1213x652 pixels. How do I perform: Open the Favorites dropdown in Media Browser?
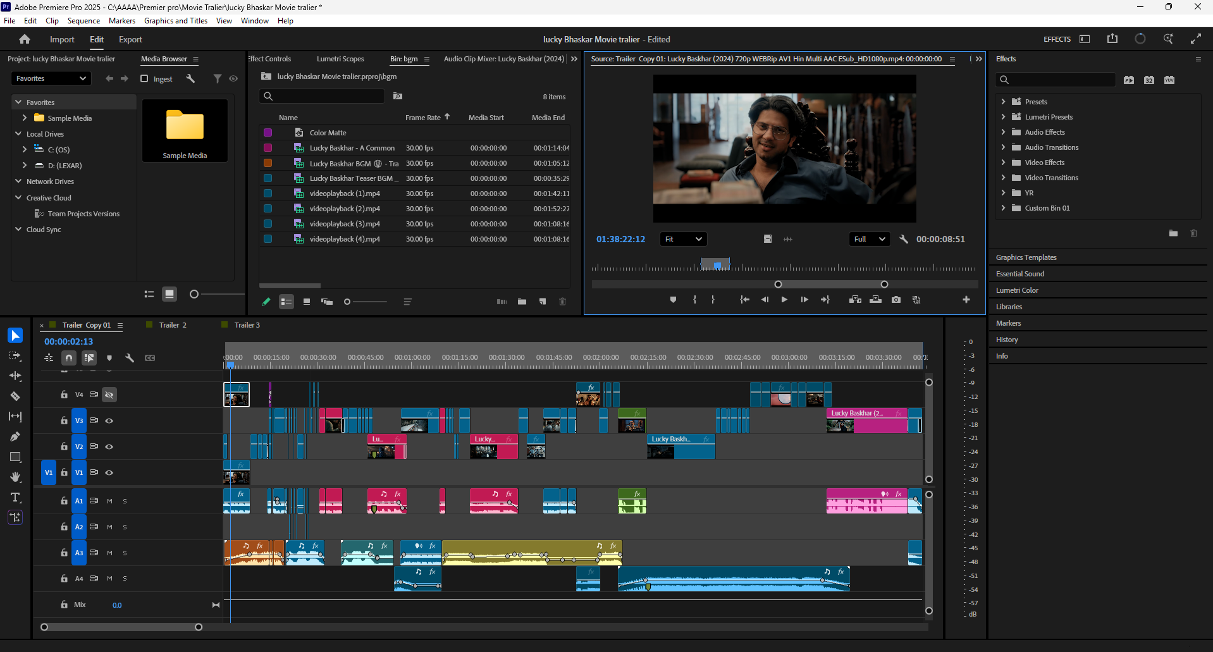51,78
